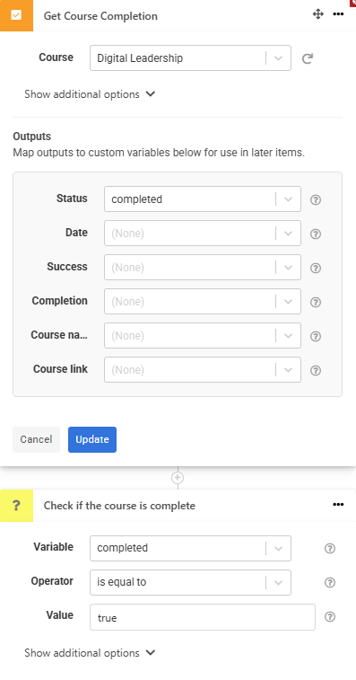Image resolution: width=356 pixels, height=680 pixels.
Task: Expand Show additional options under Course
Action: click(90, 94)
